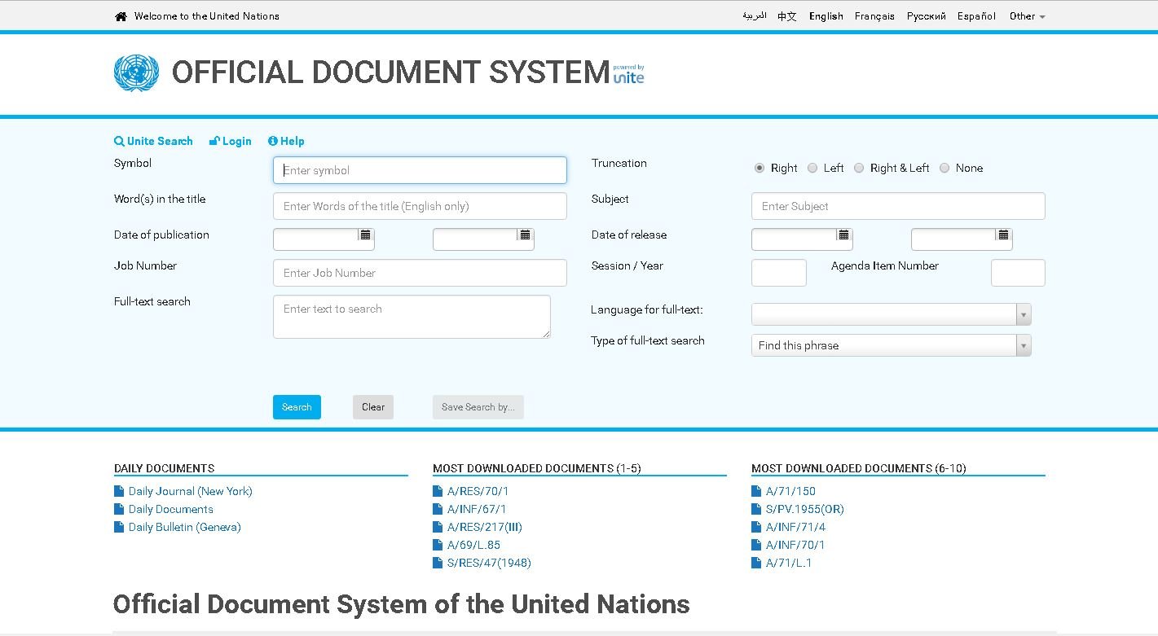Image resolution: width=1158 pixels, height=636 pixels.
Task: Open Daily Journal (New York) link
Action: [191, 491]
